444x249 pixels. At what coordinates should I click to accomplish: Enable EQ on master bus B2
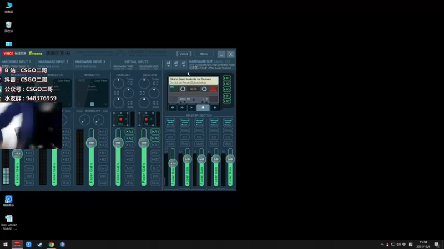228,137
